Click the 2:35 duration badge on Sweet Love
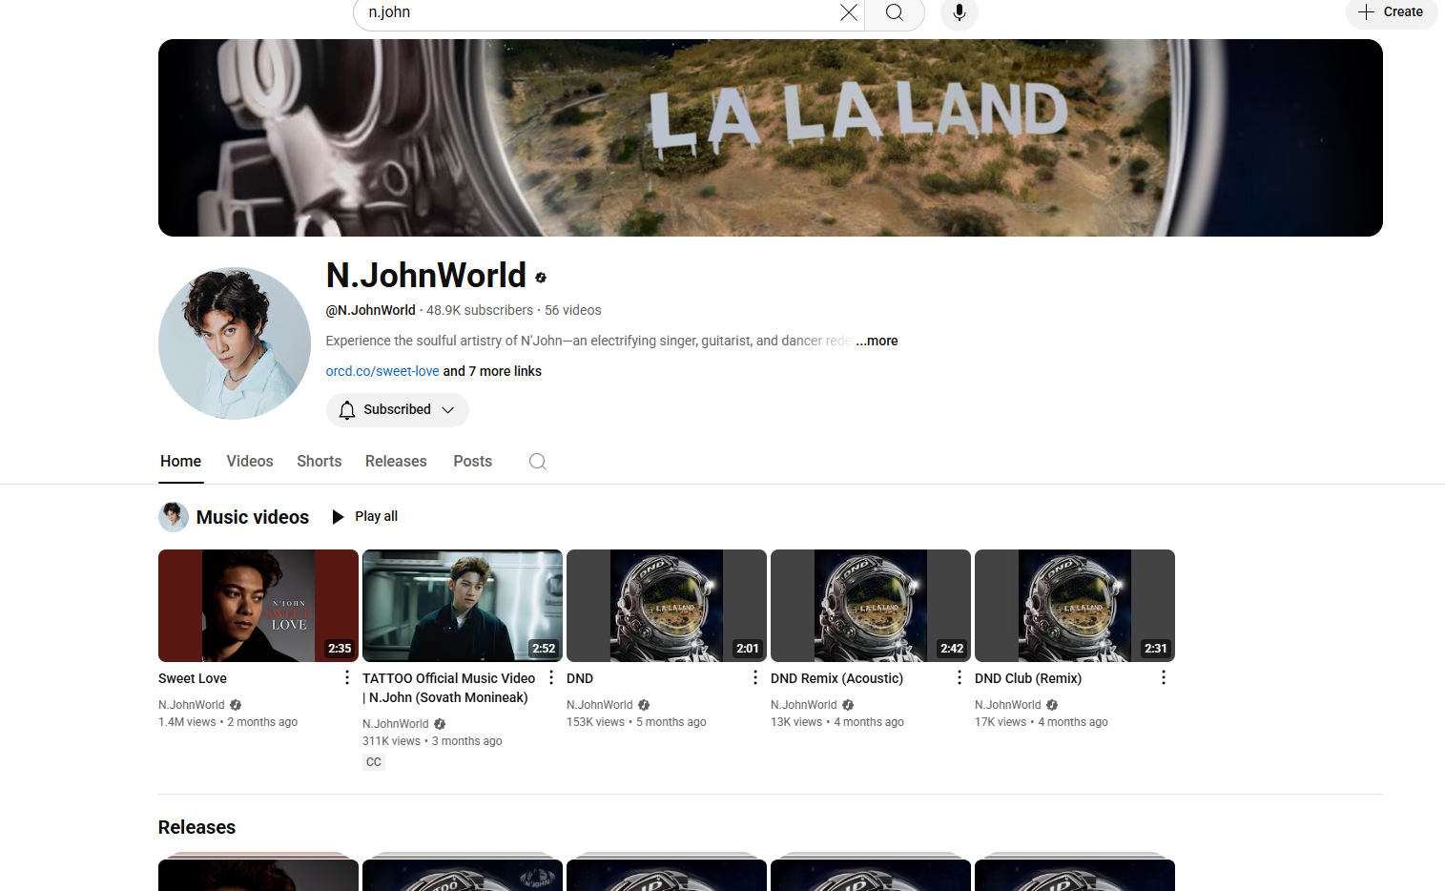The height and width of the screenshot is (891, 1445). point(340,648)
